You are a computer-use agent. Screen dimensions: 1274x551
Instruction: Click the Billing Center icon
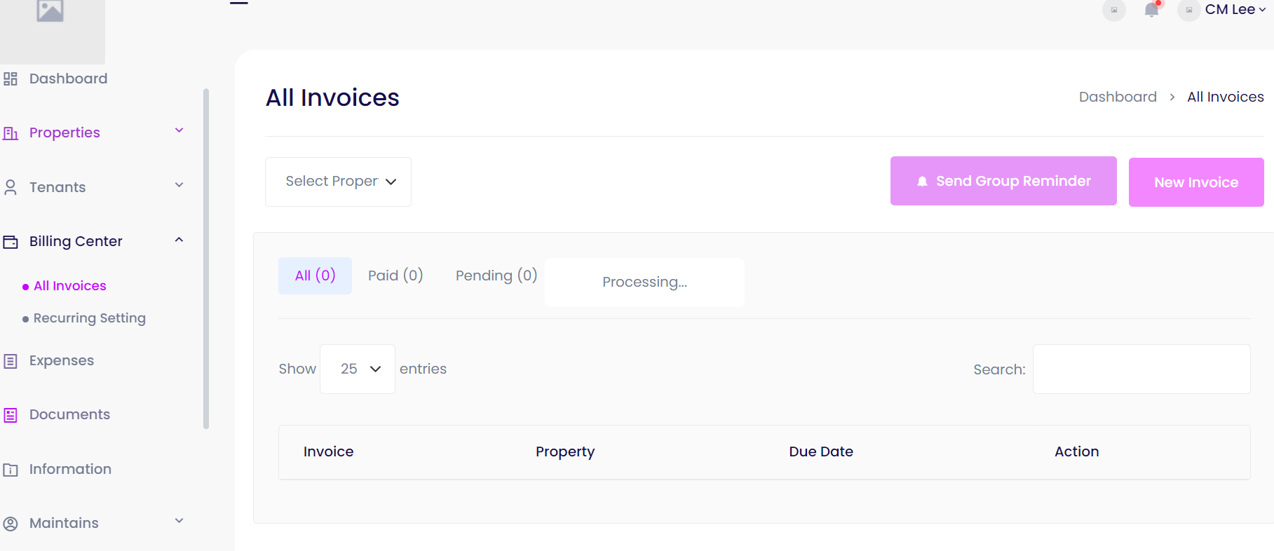tap(11, 242)
